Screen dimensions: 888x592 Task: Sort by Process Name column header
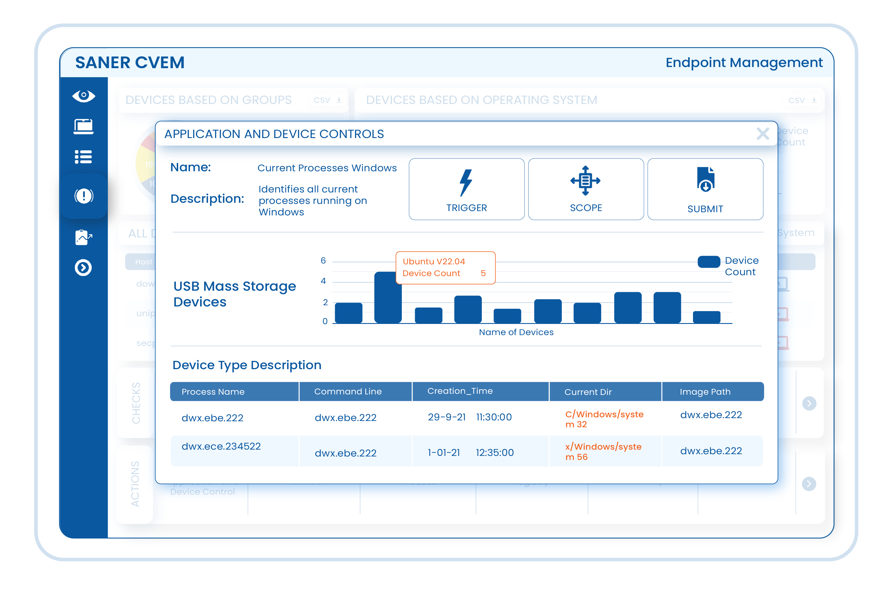(x=213, y=392)
